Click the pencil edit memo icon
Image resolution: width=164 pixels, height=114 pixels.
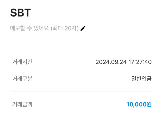click(83, 28)
